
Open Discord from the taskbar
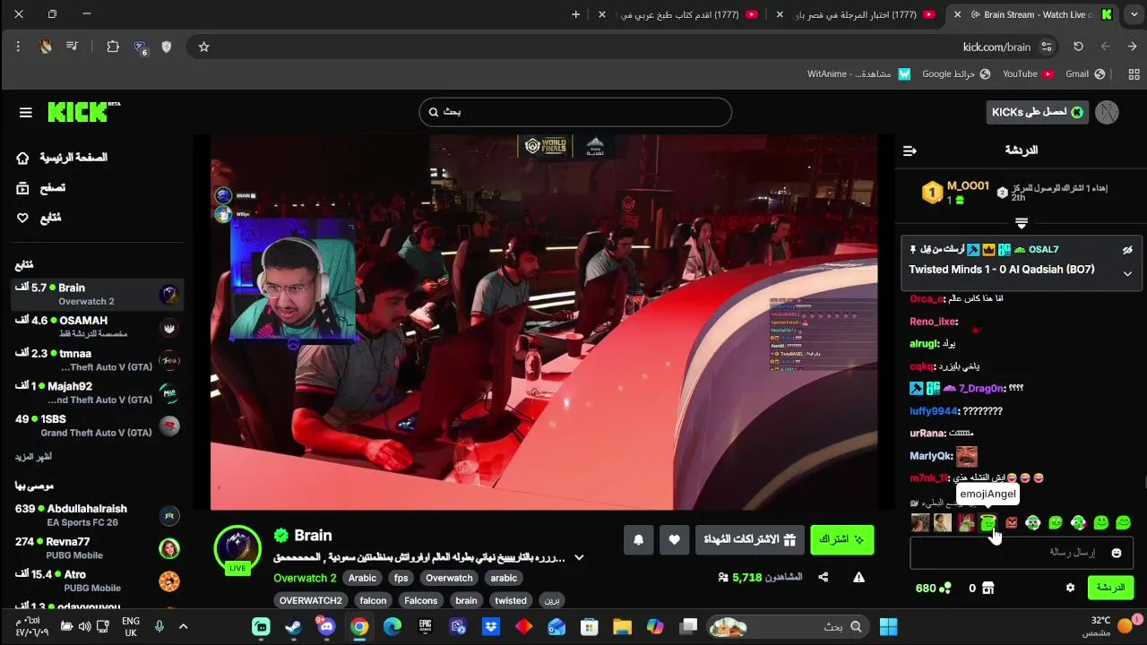pos(326,627)
